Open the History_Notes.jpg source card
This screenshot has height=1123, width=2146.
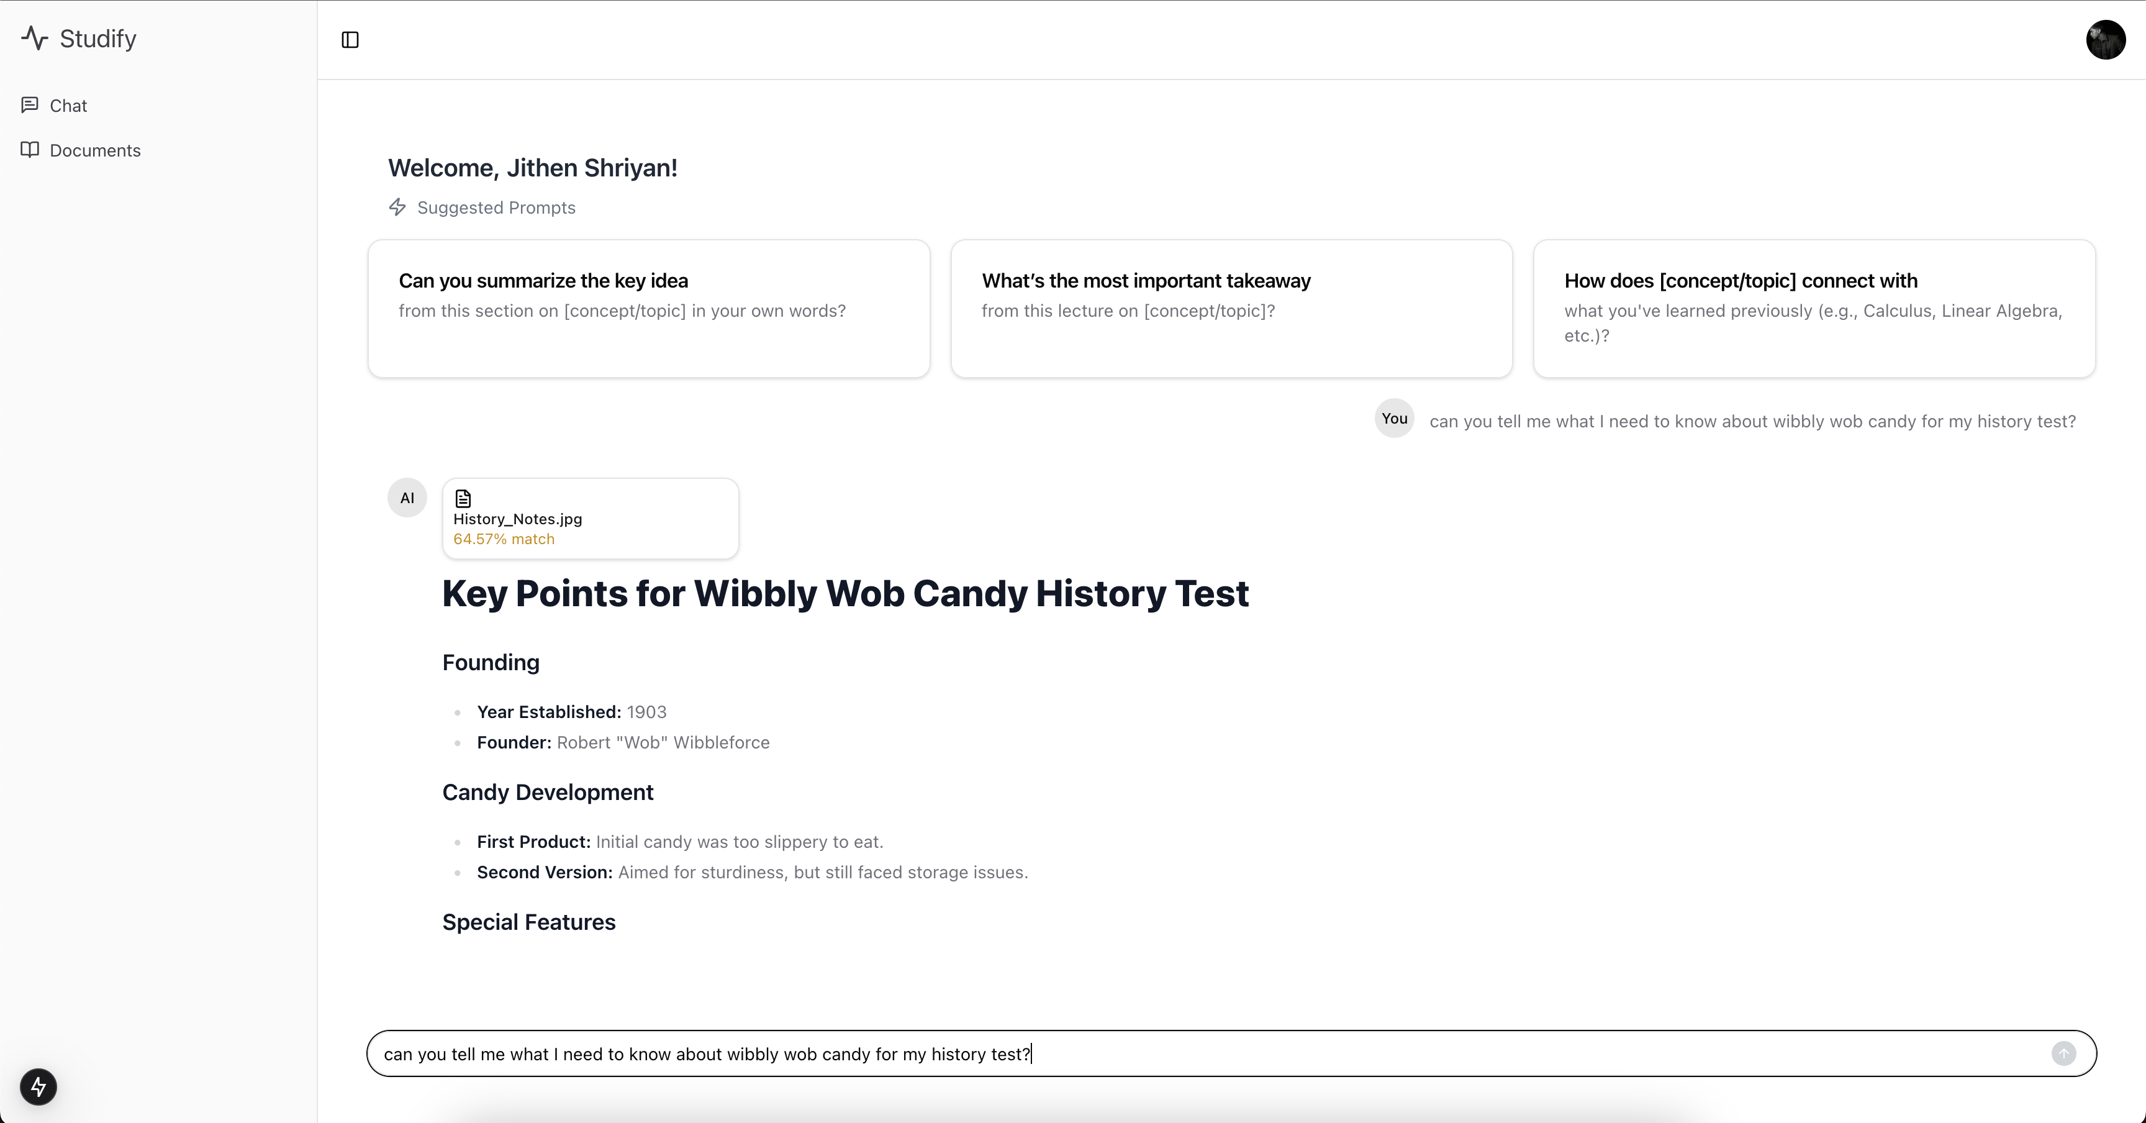pos(590,518)
